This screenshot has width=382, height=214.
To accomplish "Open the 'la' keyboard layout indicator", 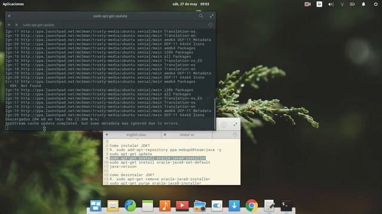I will coord(319,4).
